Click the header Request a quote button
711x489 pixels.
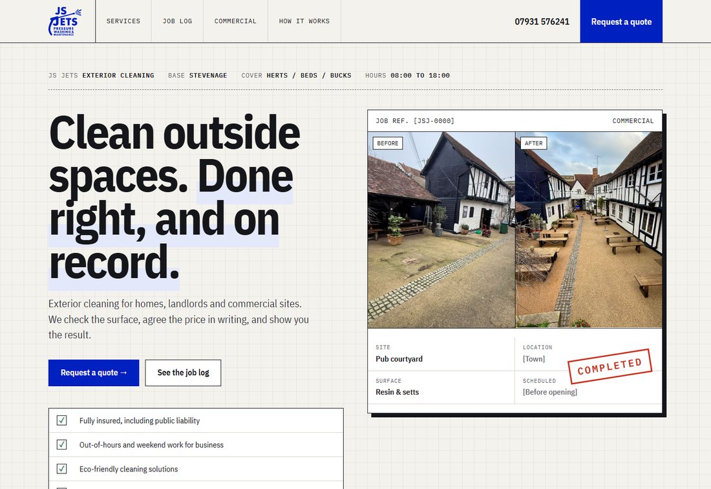tap(621, 21)
